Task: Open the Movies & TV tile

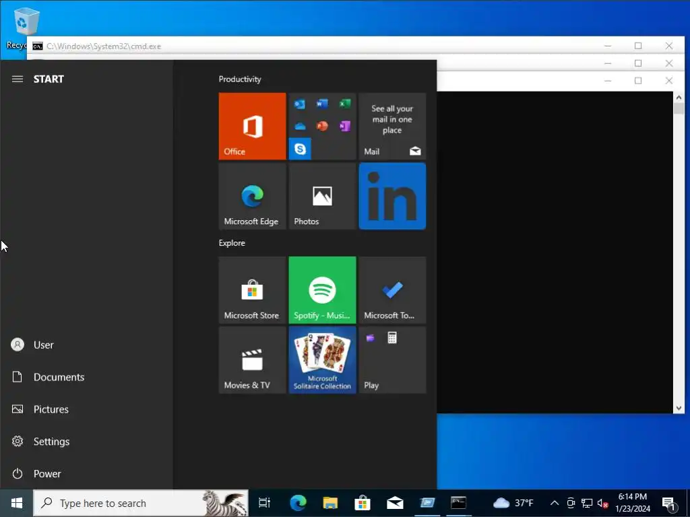Action: 252,359
